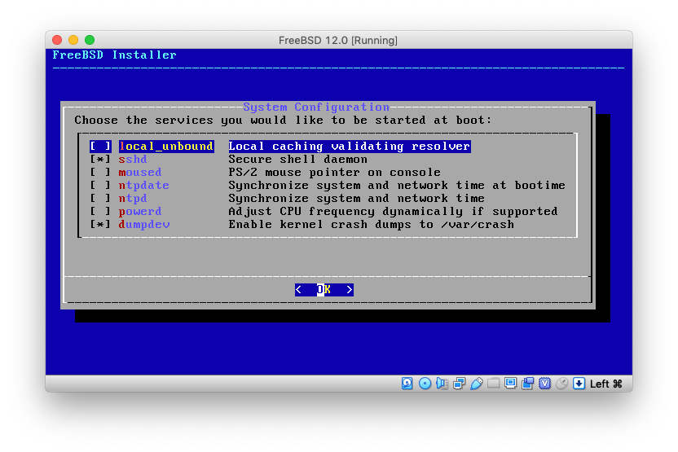The height and width of the screenshot is (452, 678).
Task: Open the shared folders icon
Action: [x=494, y=384]
